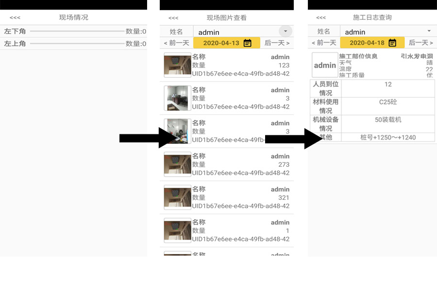Open photo thumbnail for item with quantity 321

click(177, 197)
